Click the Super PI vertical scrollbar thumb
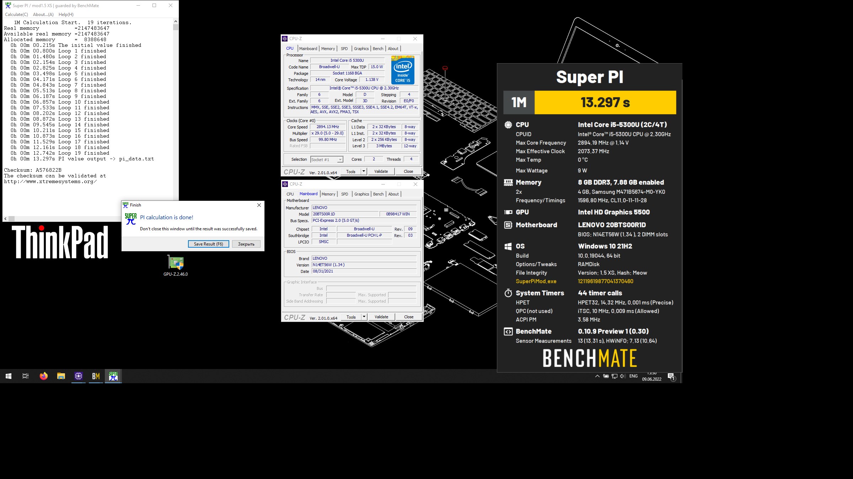Viewport: 853px width, 479px height. point(176,27)
